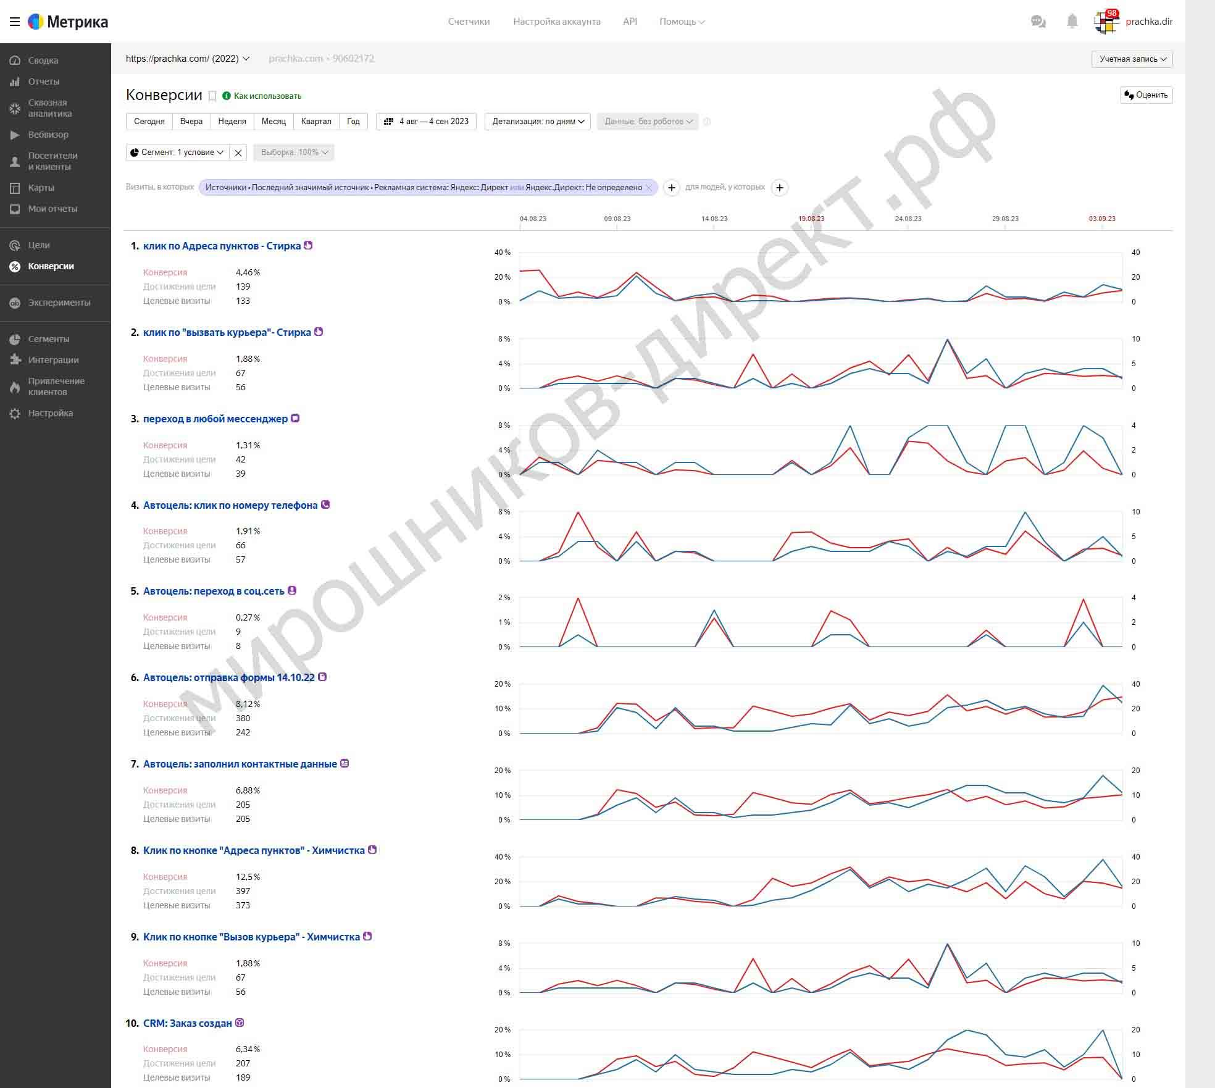Click the Оценить button

point(1146,95)
